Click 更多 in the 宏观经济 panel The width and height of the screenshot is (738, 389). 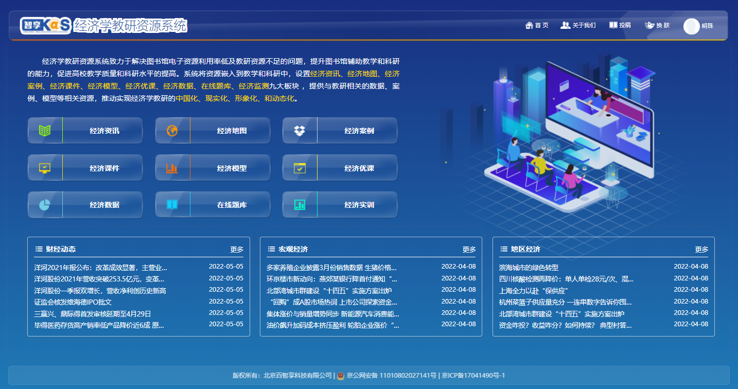coord(469,250)
